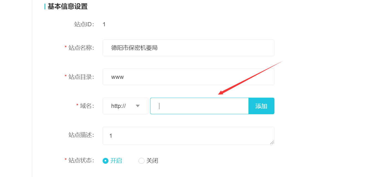389x177 pixels.
Task: Click the 站点名称 field containing 德阳市保密机要局
Action: [188, 48]
